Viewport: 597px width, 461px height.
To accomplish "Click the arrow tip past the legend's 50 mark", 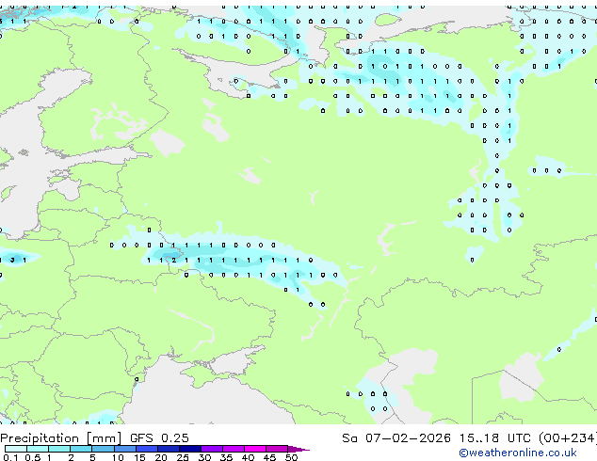I will 298,449.
